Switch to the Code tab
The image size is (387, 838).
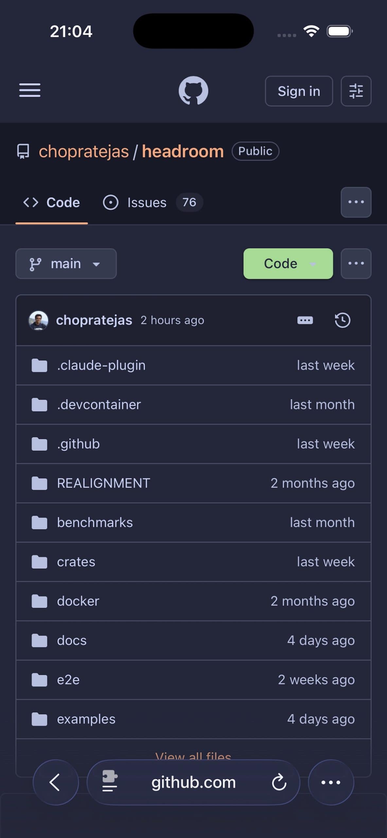tap(52, 202)
